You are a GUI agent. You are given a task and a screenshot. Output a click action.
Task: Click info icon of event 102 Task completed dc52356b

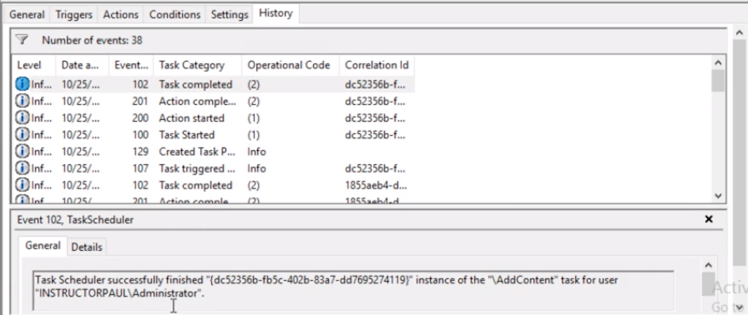(x=23, y=84)
